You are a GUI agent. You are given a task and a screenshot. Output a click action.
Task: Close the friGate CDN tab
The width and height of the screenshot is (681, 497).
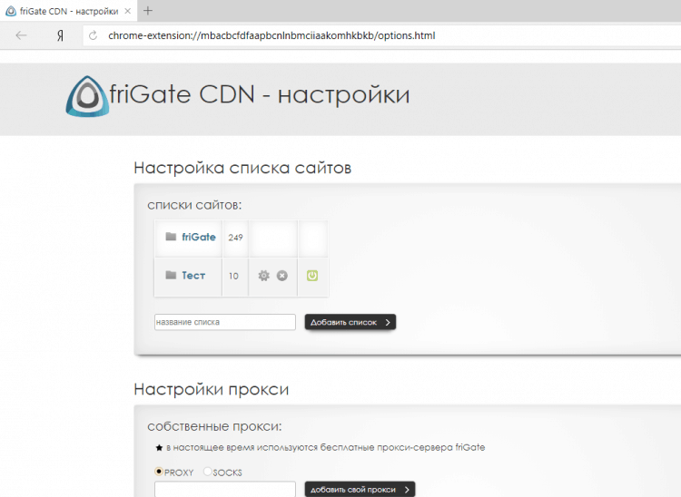pyautogui.click(x=128, y=11)
